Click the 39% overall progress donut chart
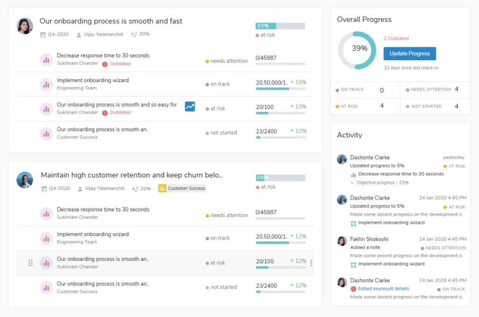Image resolution: width=479 pixels, height=317 pixels. coord(357,49)
